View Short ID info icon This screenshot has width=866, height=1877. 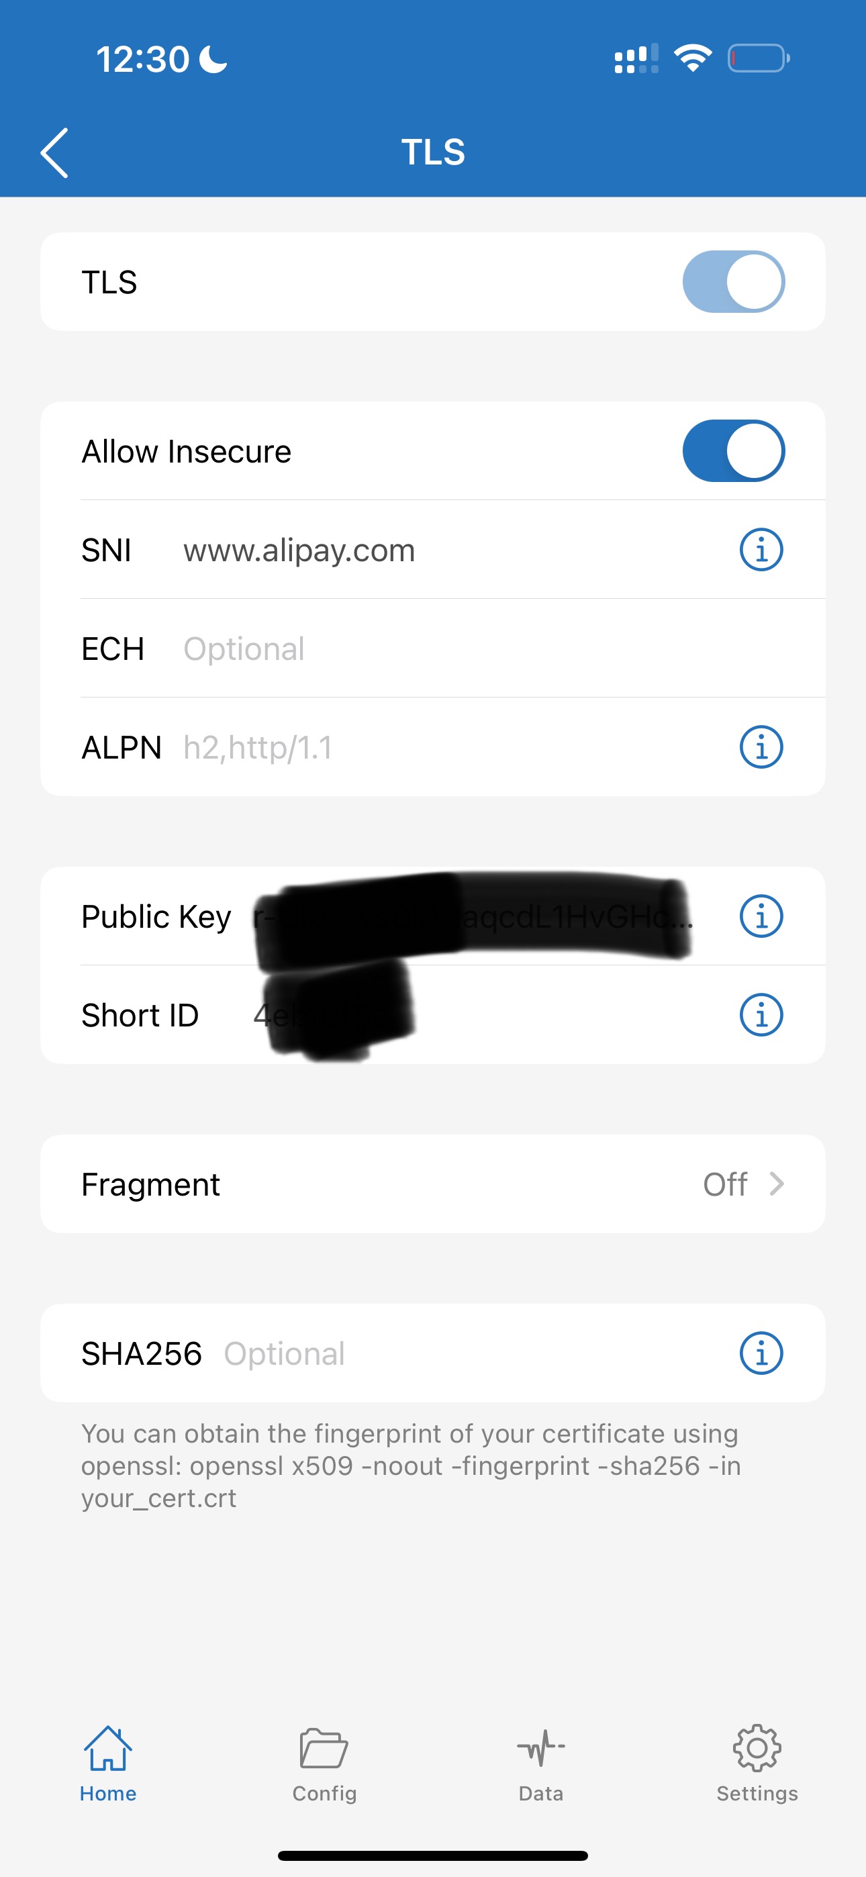761,1014
